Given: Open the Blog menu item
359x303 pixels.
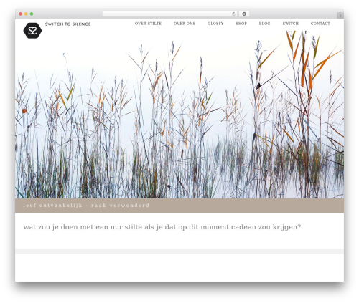Looking at the screenshot, I should click(264, 24).
